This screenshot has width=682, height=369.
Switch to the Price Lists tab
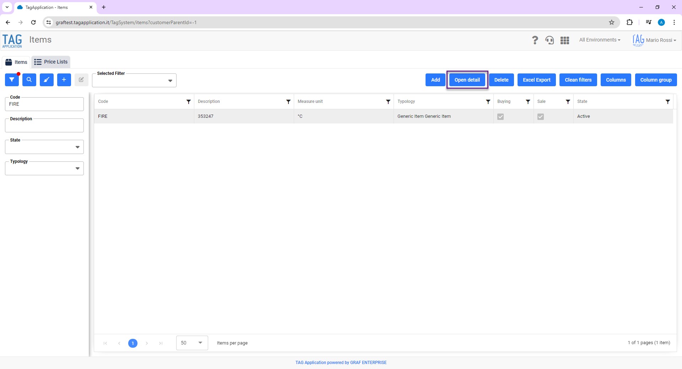[x=51, y=62]
